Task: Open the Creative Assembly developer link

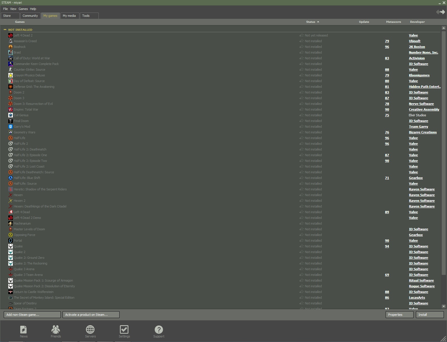Action: [x=424, y=109]
